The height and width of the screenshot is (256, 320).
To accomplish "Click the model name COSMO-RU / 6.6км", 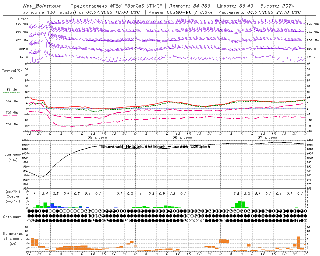I will click(x=189, y=12).
